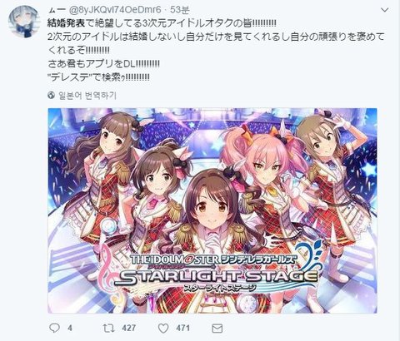Click the 일본어 번역하기 translate link
Image resolution: width=400 pixels, height=341 pixels.
click(x=87, y=96)
